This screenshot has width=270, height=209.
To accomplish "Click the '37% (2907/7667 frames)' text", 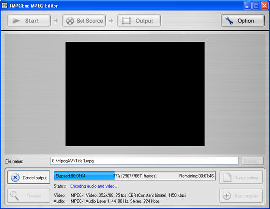I will (135, 176).
